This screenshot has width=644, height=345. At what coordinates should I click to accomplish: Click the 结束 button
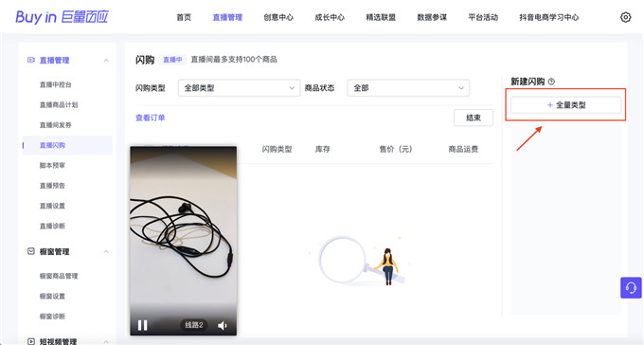click(x=474, y=118)
